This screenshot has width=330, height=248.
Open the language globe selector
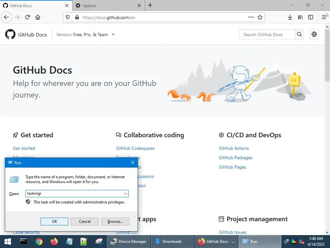tap(314, 34)
